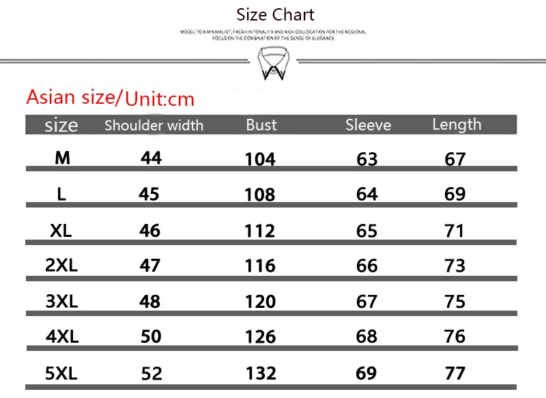546x398 pixels.
Task: Select the Bust column header
Action: [x=261, y=125]
